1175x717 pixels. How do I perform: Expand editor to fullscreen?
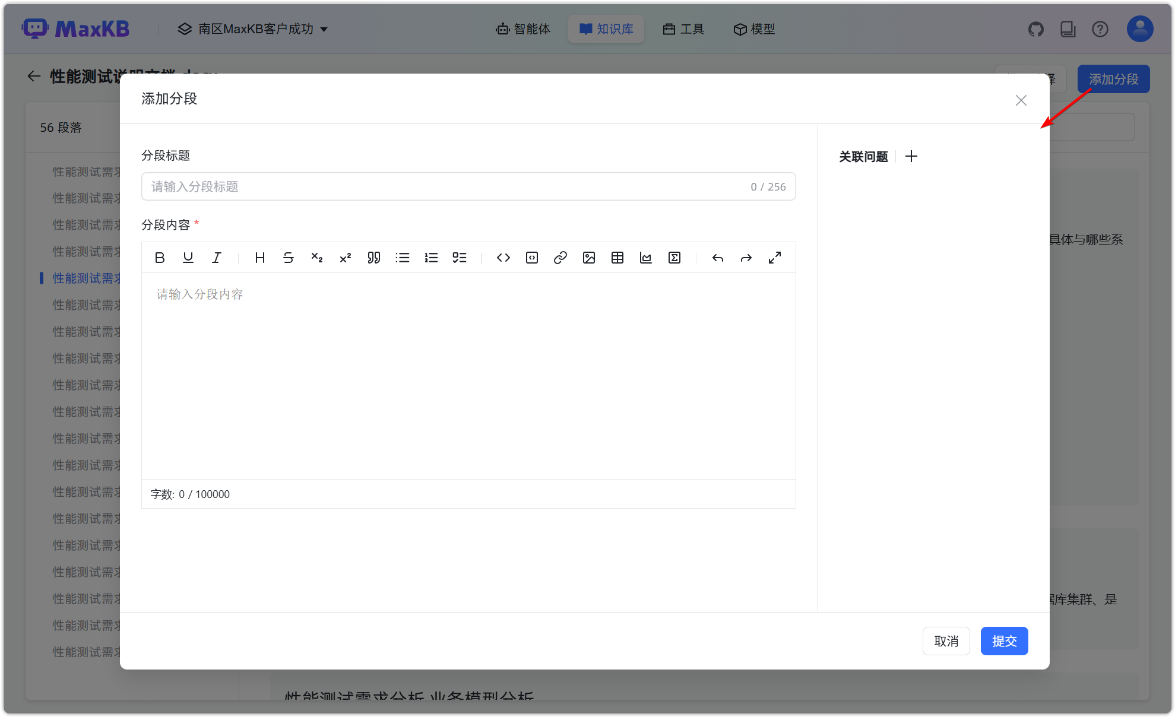[x=775, y=258]
